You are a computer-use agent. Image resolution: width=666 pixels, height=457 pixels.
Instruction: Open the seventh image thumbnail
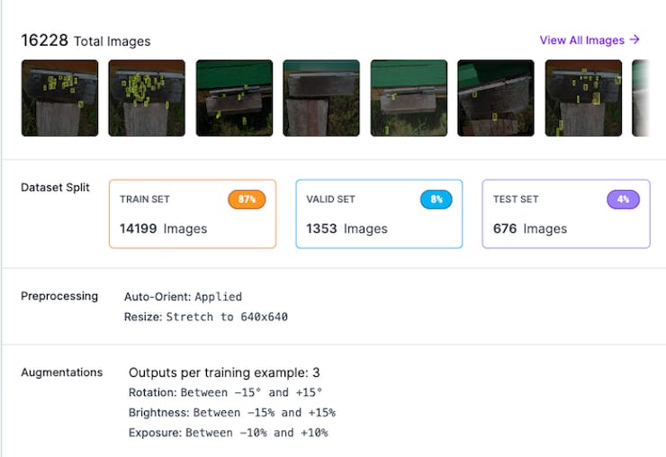(x=583, y=98)
